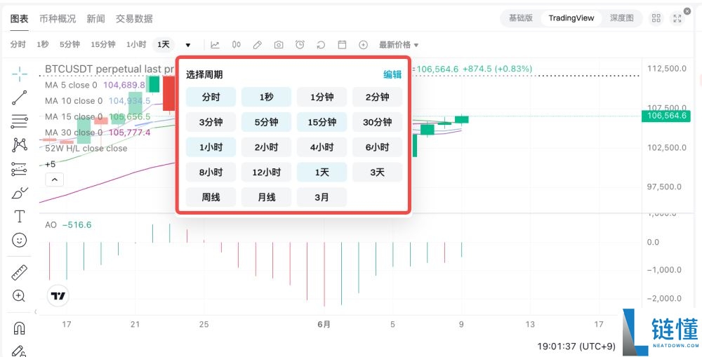Select the trend line drawing tool
The width and height of the screenshot is (702, 357).
coord(19,97)
